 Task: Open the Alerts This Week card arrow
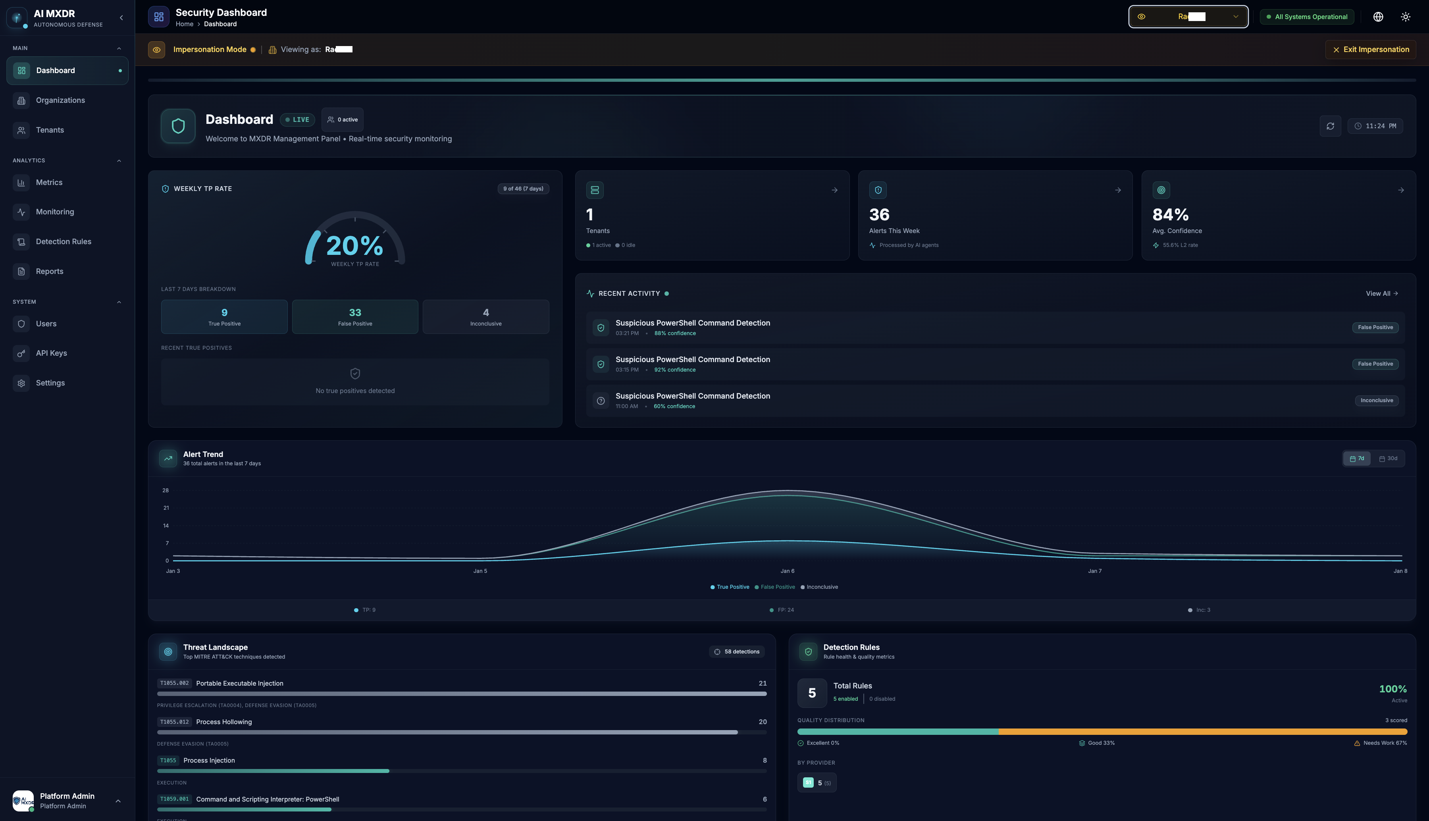(1118, 190)
